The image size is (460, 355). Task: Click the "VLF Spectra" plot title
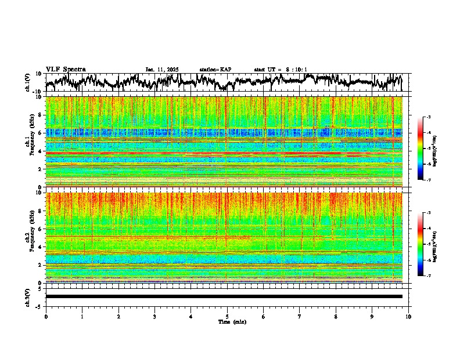(x=66, y=70)
